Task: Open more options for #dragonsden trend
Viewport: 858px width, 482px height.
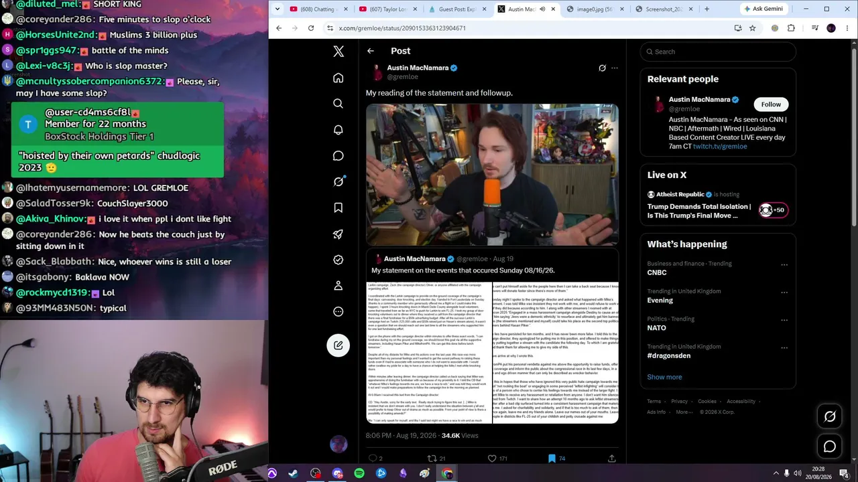Action: 784,347
